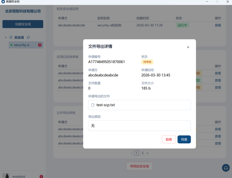Minimize the 数据安全柜 window
232x178 pixels.
pyautogui.click(x=207, y=2)
